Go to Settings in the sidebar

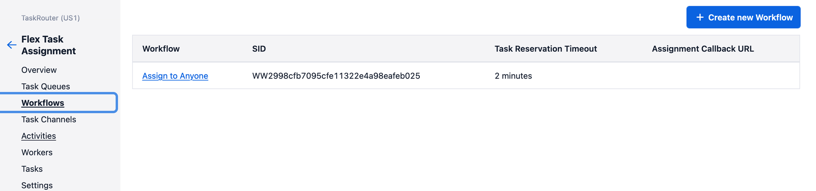pyautogui.click(x=37, y=185)
